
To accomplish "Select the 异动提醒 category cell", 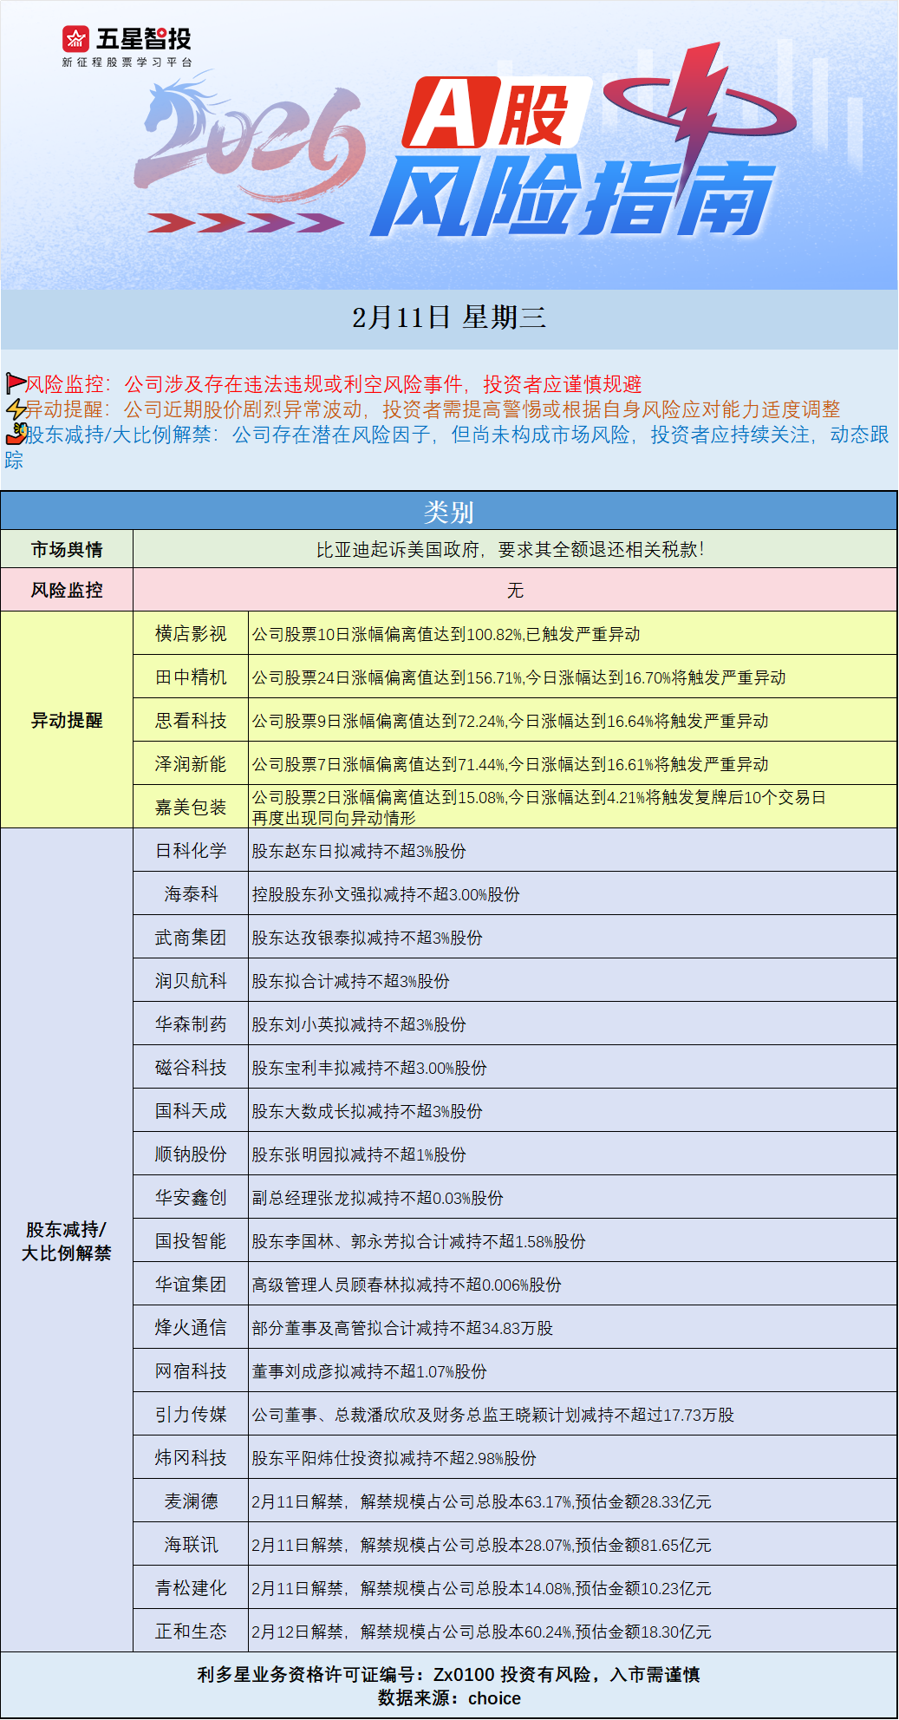I will pyautogui.click(x=67, y=720).
